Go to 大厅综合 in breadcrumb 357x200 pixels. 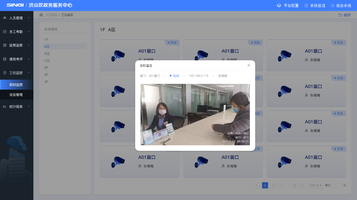[x=51, y=15]
